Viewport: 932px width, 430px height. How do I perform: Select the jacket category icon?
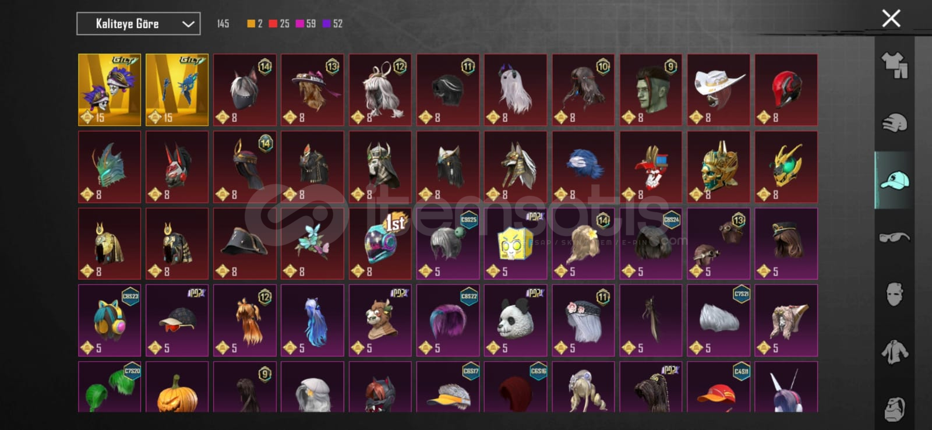point(894,352)
